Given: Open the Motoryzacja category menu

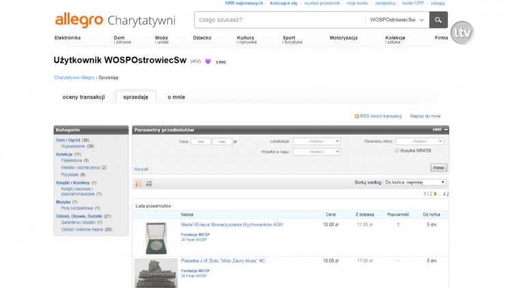Looking at the screenshot, I should [x=343, y=38].
